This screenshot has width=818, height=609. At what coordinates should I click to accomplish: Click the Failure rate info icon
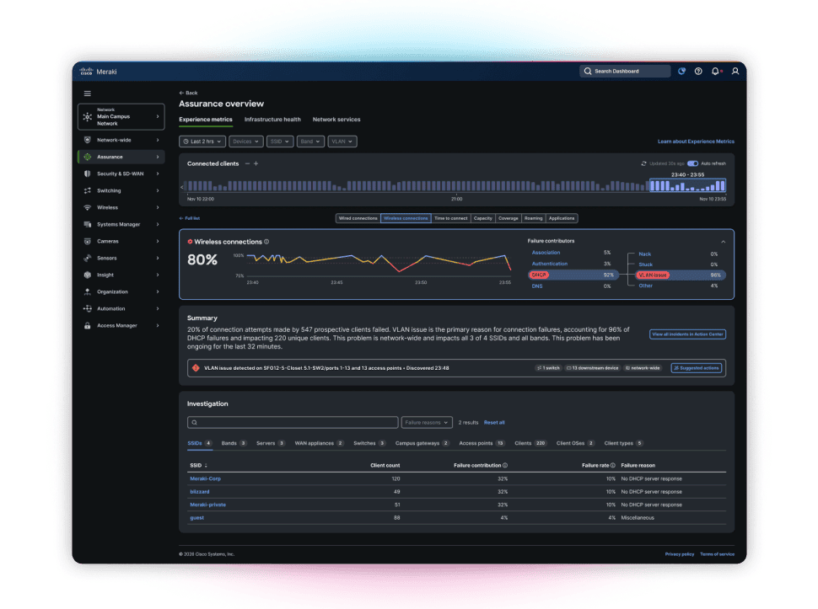[x=613, y=465]
